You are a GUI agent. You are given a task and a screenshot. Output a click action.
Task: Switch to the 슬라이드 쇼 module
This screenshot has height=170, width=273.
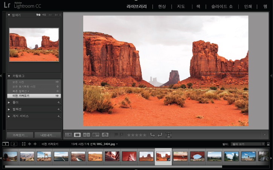pos(222,6)
